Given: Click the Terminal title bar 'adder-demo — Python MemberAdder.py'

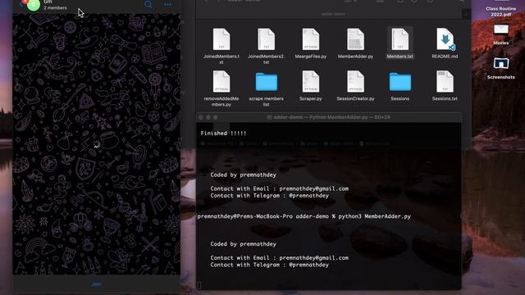Looking at the screenshot, I should tap(328, 117).
